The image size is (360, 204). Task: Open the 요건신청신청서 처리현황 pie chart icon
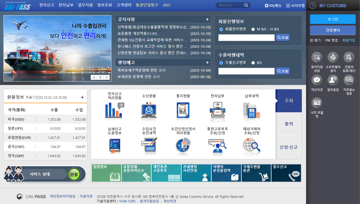tap(183, 146)
